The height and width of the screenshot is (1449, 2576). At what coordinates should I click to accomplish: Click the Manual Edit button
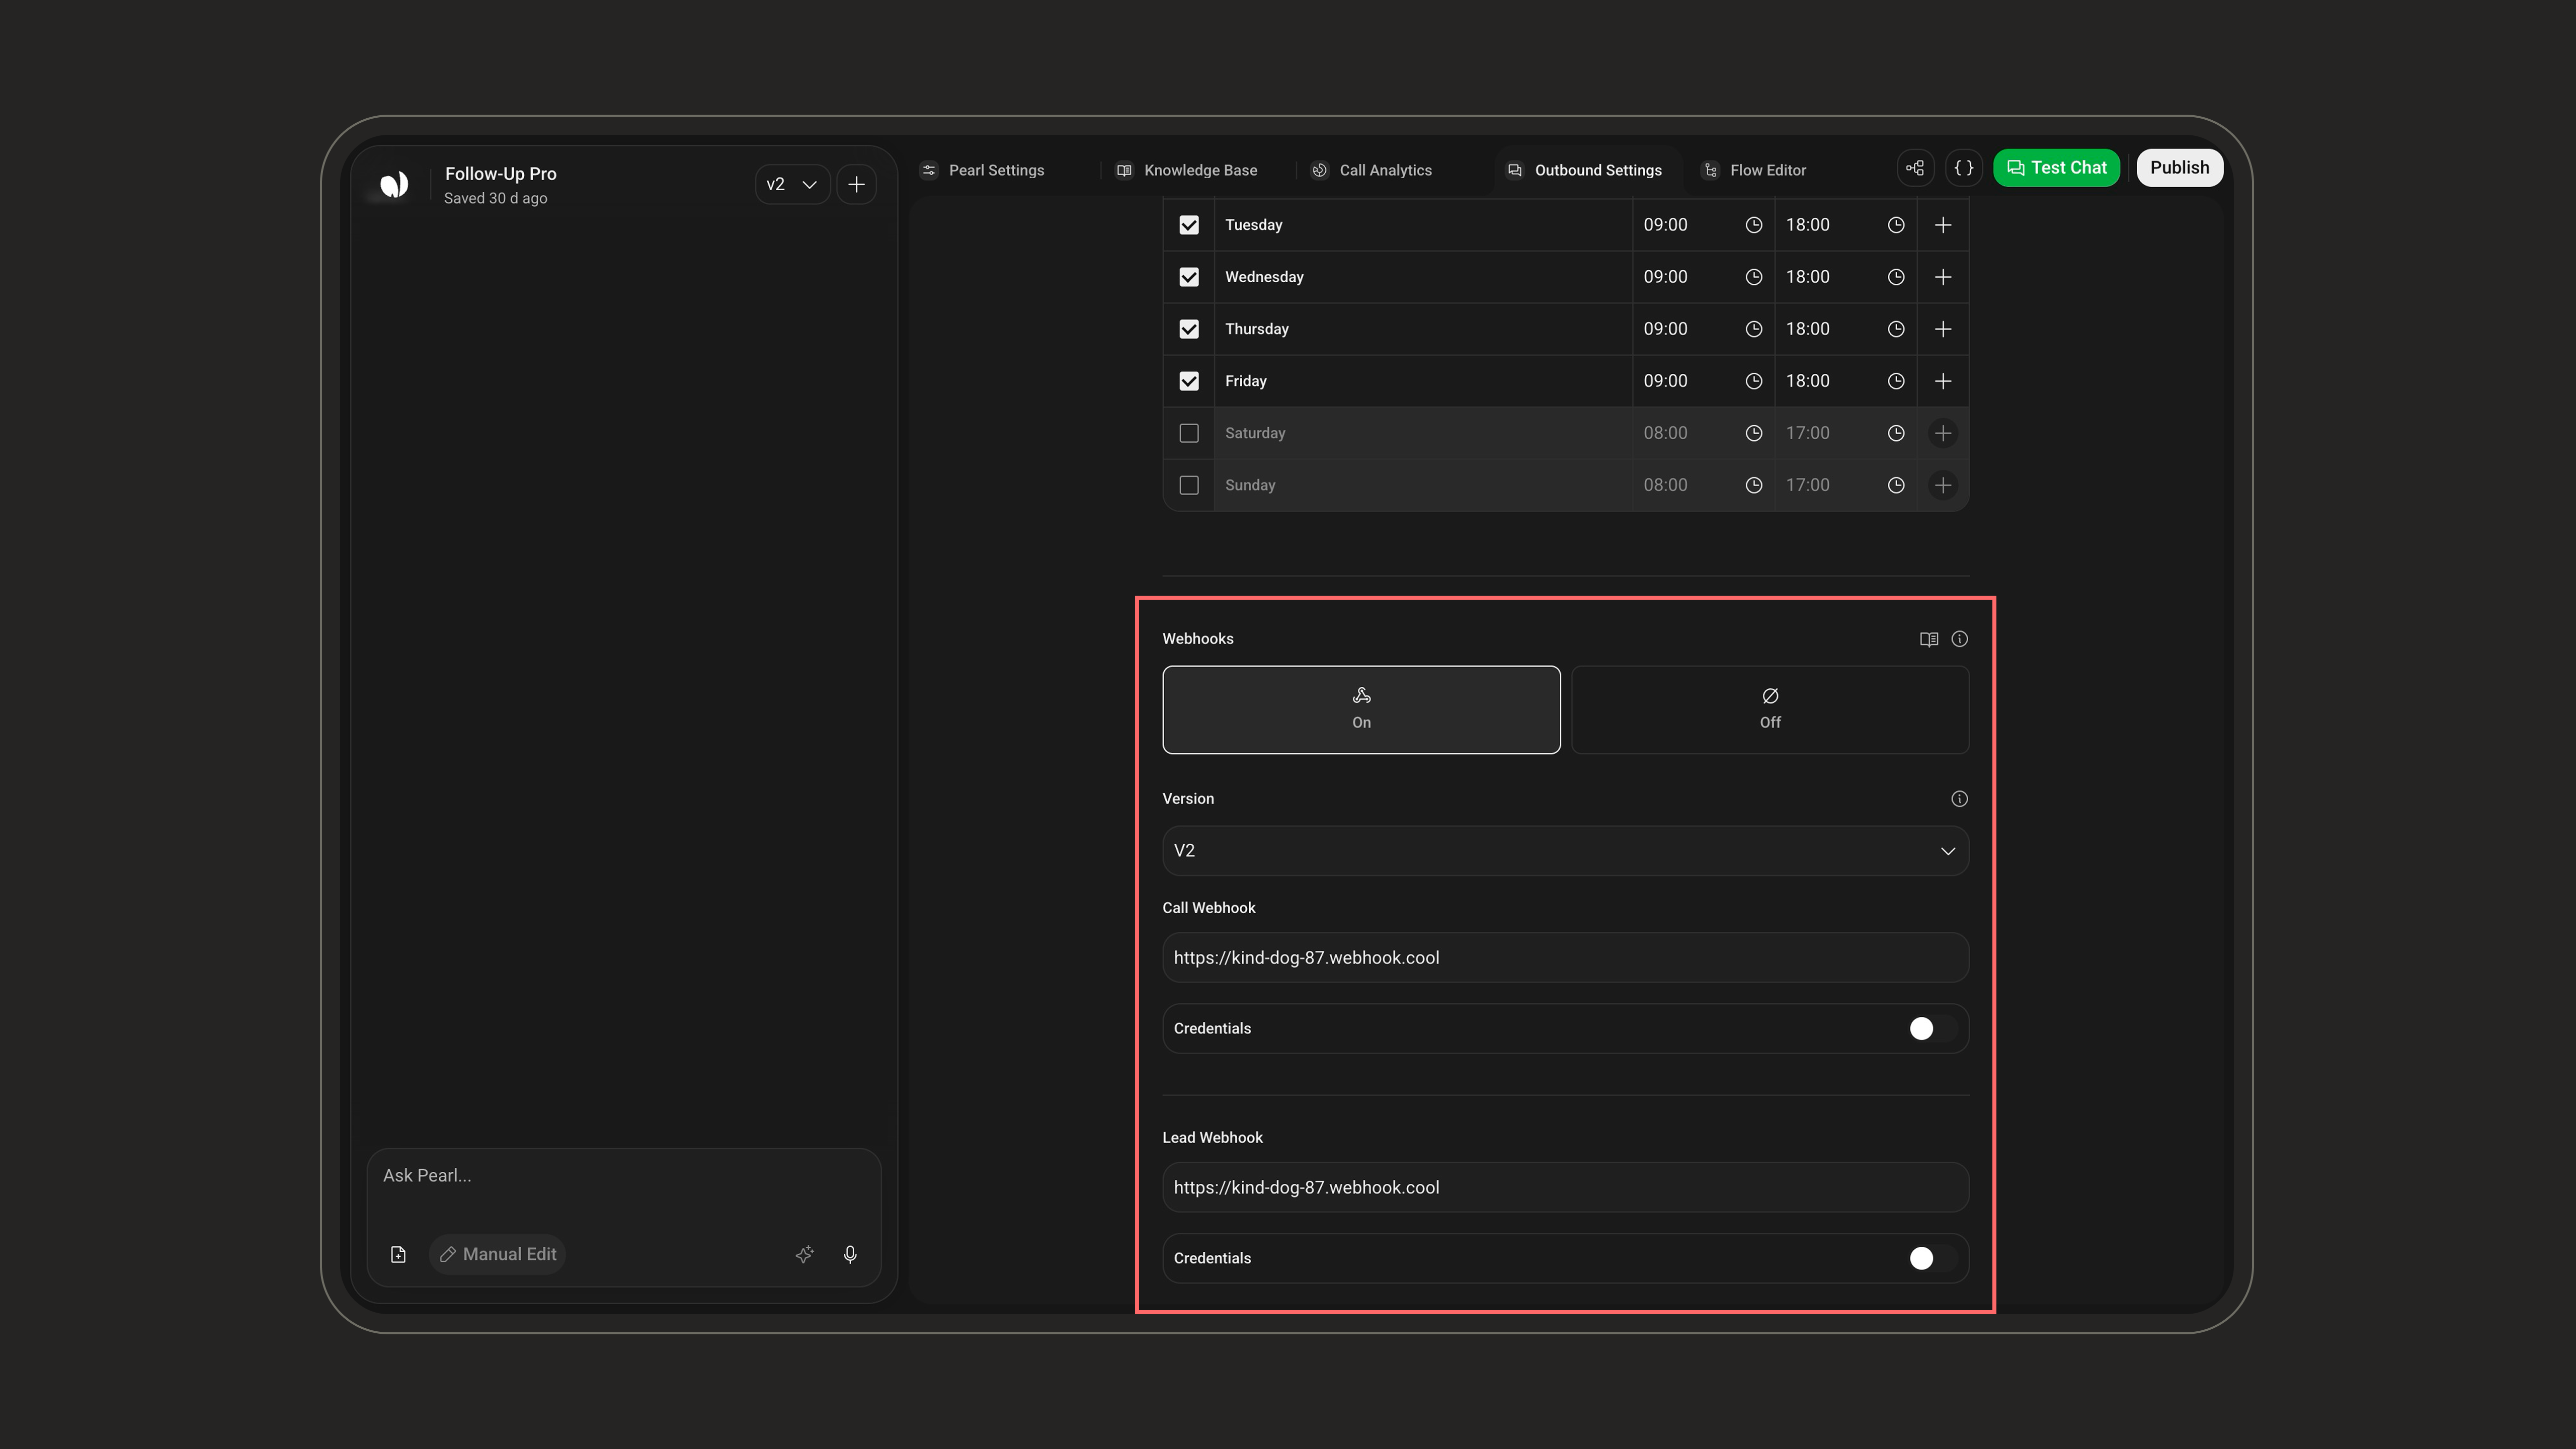tap(498, 1254)
